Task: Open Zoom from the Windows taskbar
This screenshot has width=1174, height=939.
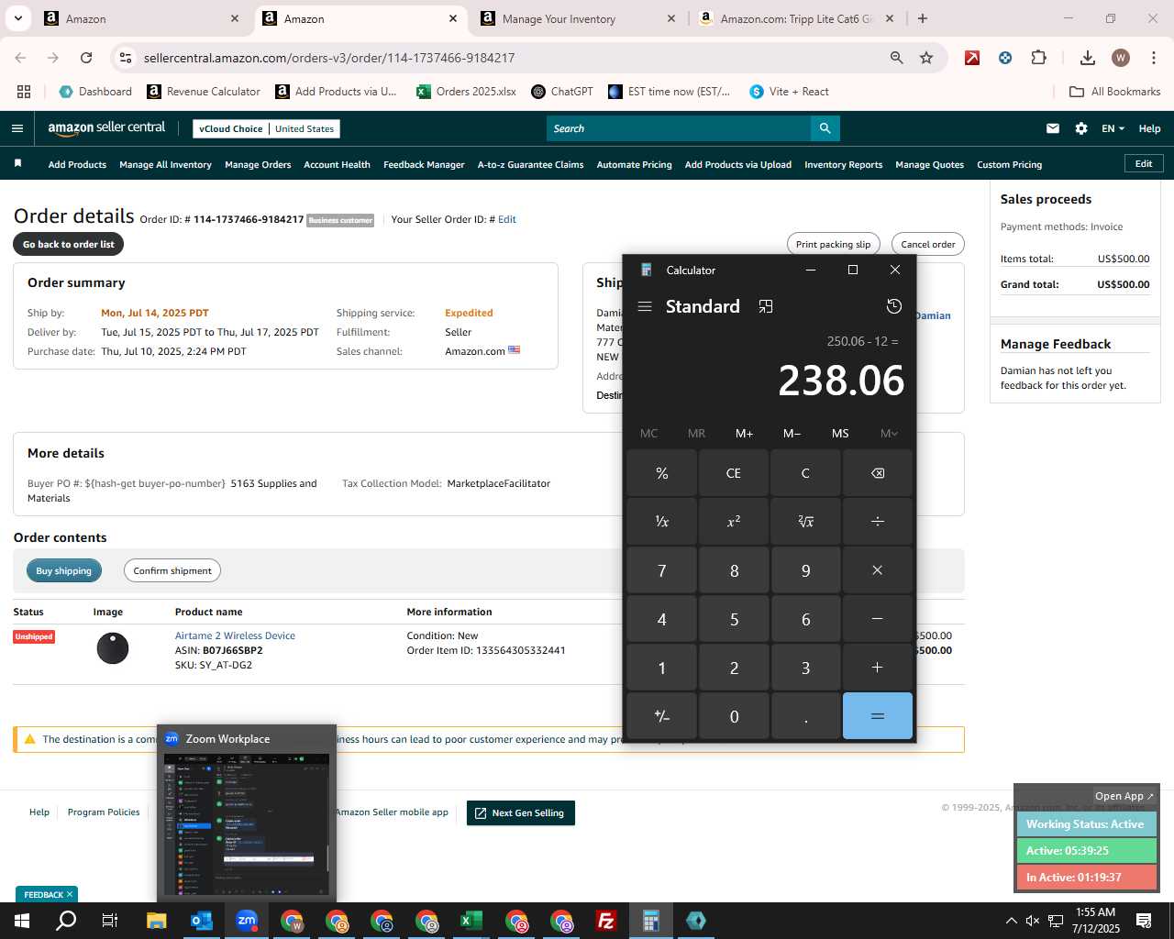Action: [247, 921]
